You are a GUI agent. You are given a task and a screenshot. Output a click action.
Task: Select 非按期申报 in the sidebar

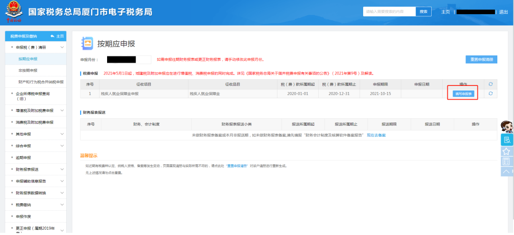[28, 70]
